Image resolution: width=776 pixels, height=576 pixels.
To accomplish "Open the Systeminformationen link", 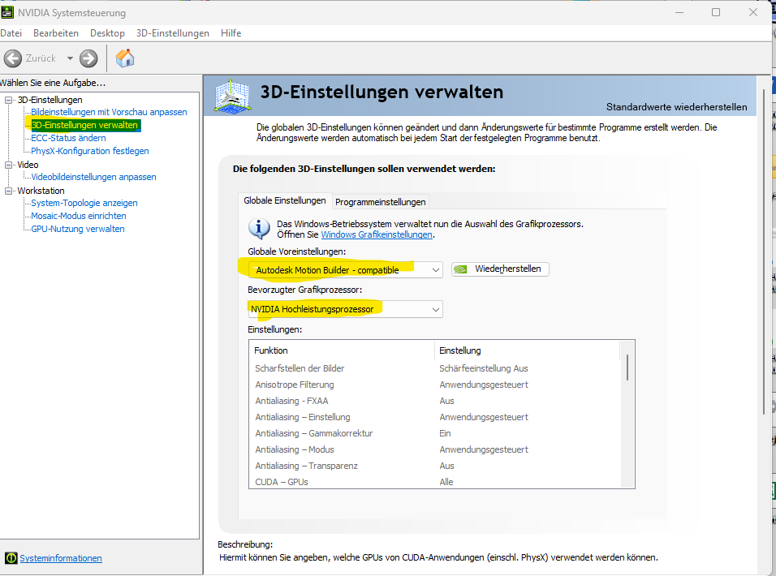I will point(61,558).
